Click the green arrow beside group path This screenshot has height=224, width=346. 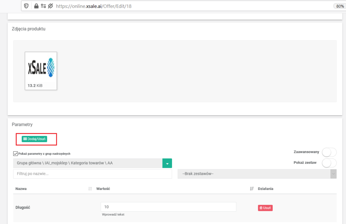(x=167, y=163)
